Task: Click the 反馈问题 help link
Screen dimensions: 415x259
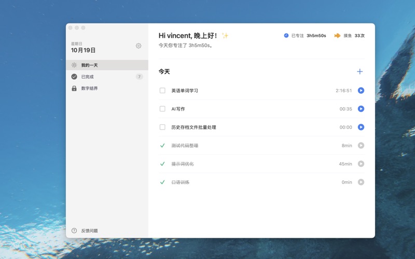Action: [x=89, y=231]
